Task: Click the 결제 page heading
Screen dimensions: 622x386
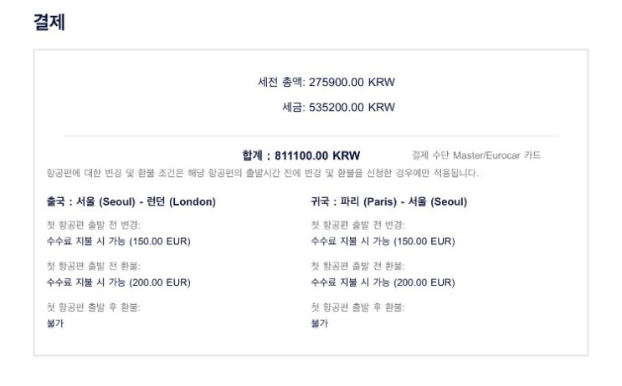Action: click(x=49, y=23)
